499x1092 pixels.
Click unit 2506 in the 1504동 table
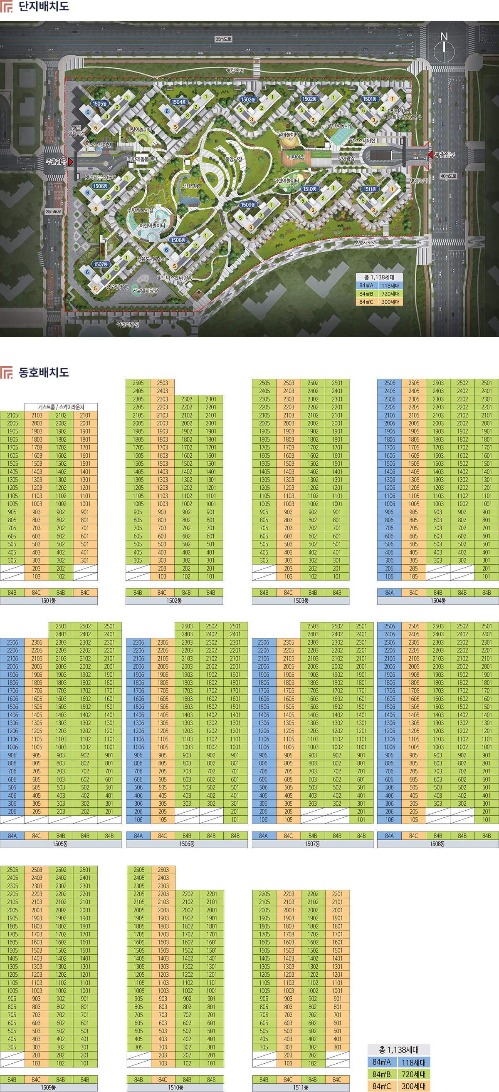coord(389,383)
